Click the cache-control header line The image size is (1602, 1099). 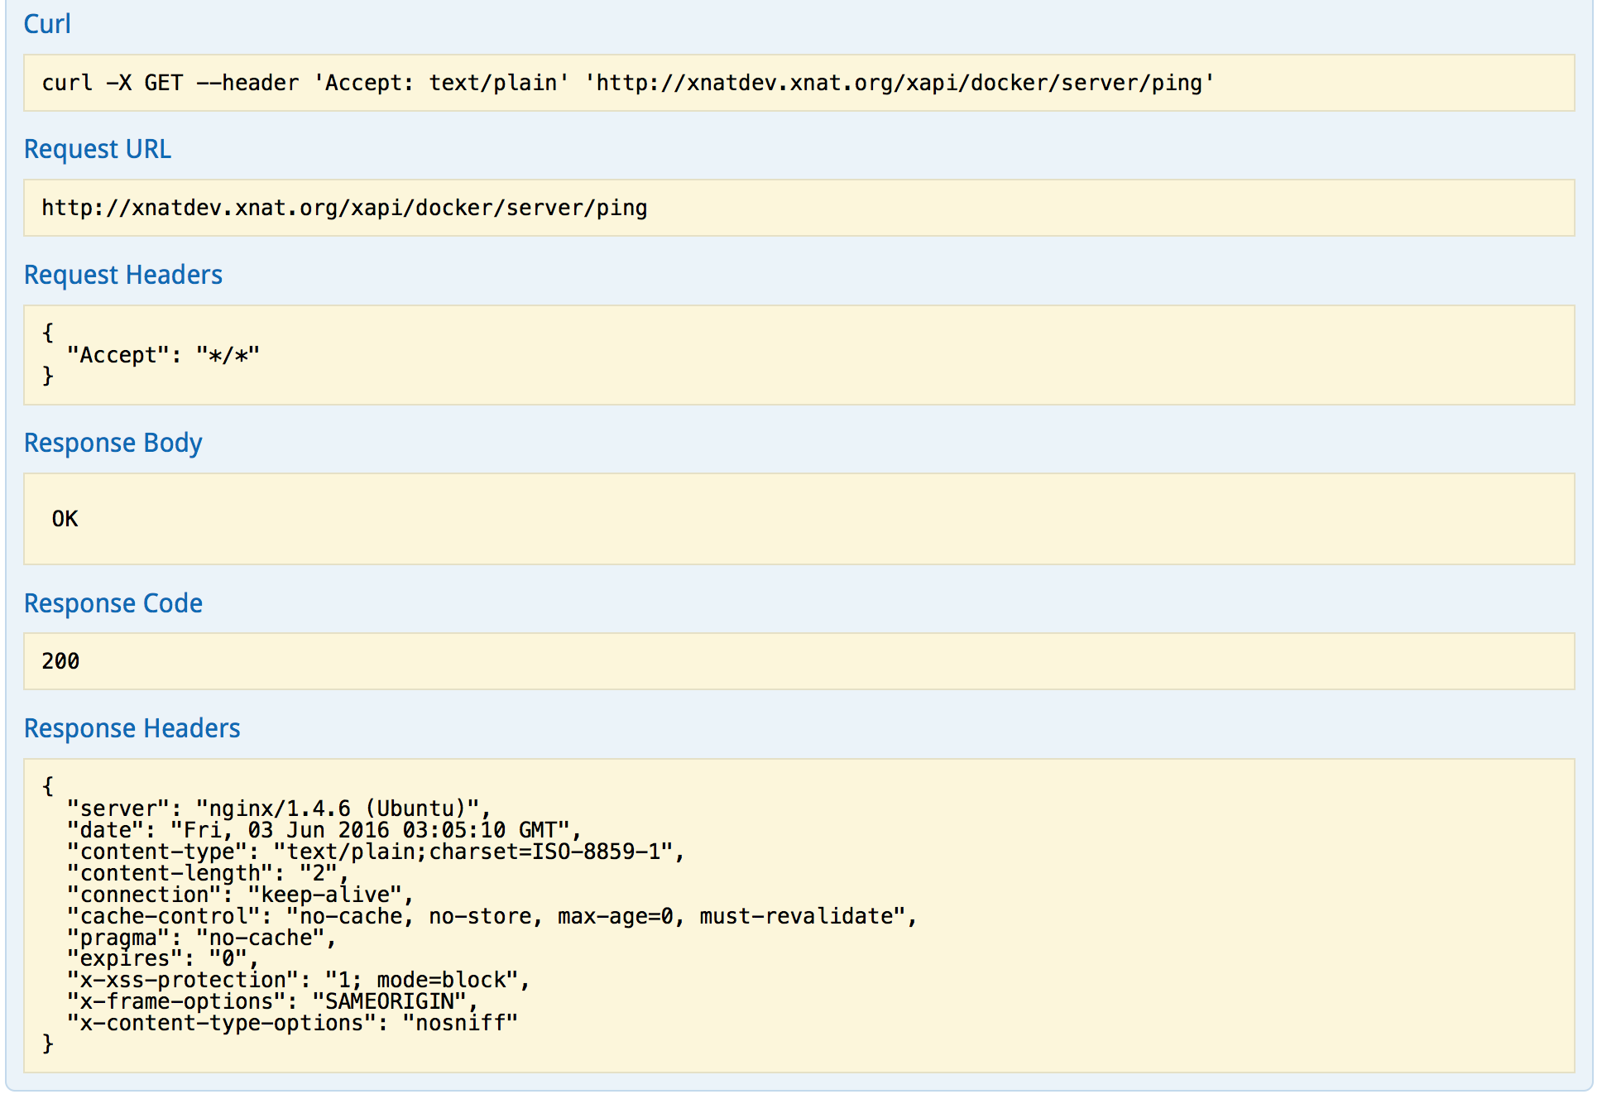[x=492, y=916]
